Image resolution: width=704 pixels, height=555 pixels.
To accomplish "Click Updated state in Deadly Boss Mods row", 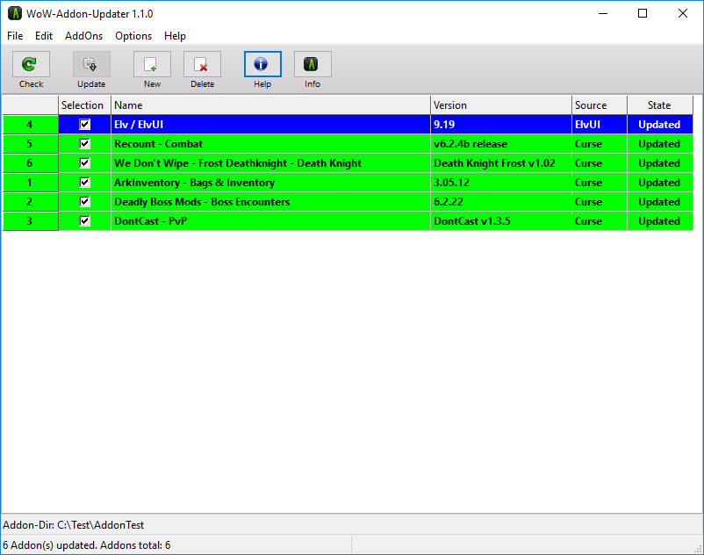I will [x=660, y=202].
